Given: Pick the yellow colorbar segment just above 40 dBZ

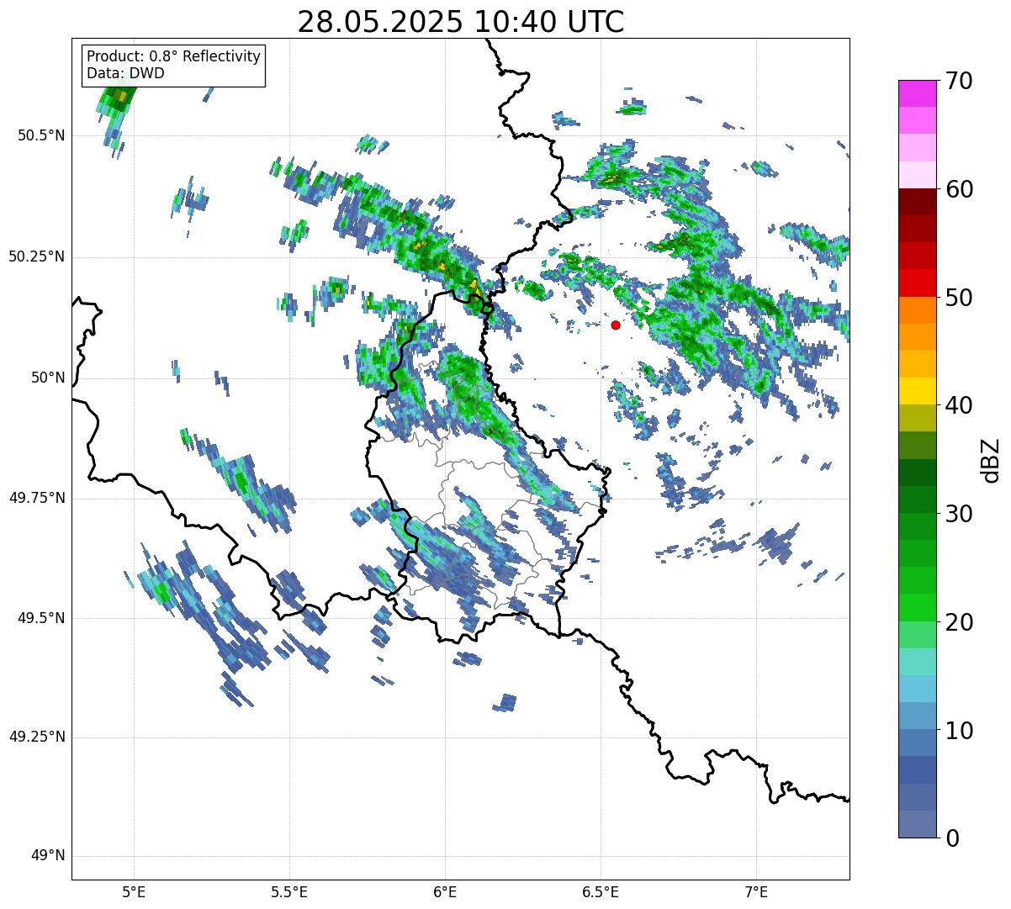Looking at the screenshot, I should (918, 392).
